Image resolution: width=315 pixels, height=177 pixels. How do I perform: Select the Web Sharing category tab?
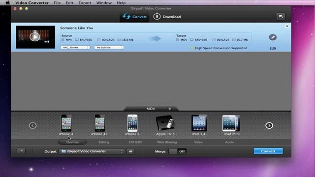coord(167,142)
